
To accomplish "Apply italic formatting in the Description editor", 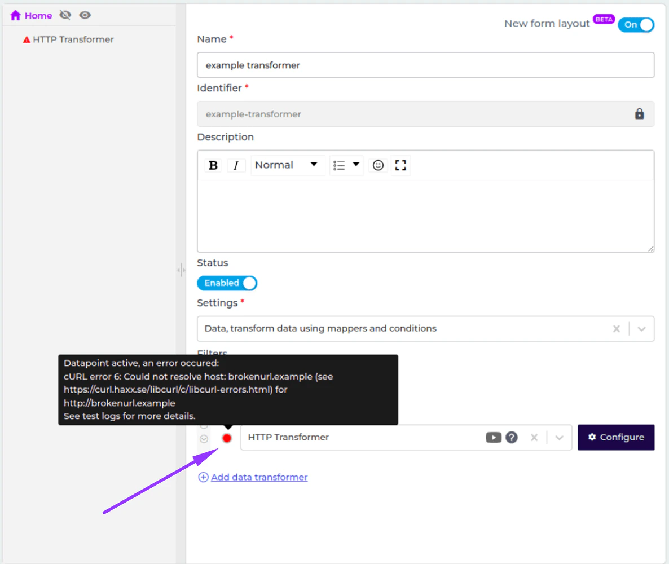I will click(x=236, y=165).
